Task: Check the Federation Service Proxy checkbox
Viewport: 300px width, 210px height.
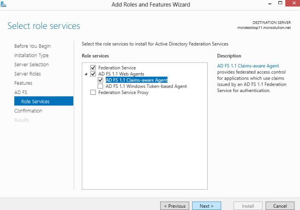Action: click(93, 92)
